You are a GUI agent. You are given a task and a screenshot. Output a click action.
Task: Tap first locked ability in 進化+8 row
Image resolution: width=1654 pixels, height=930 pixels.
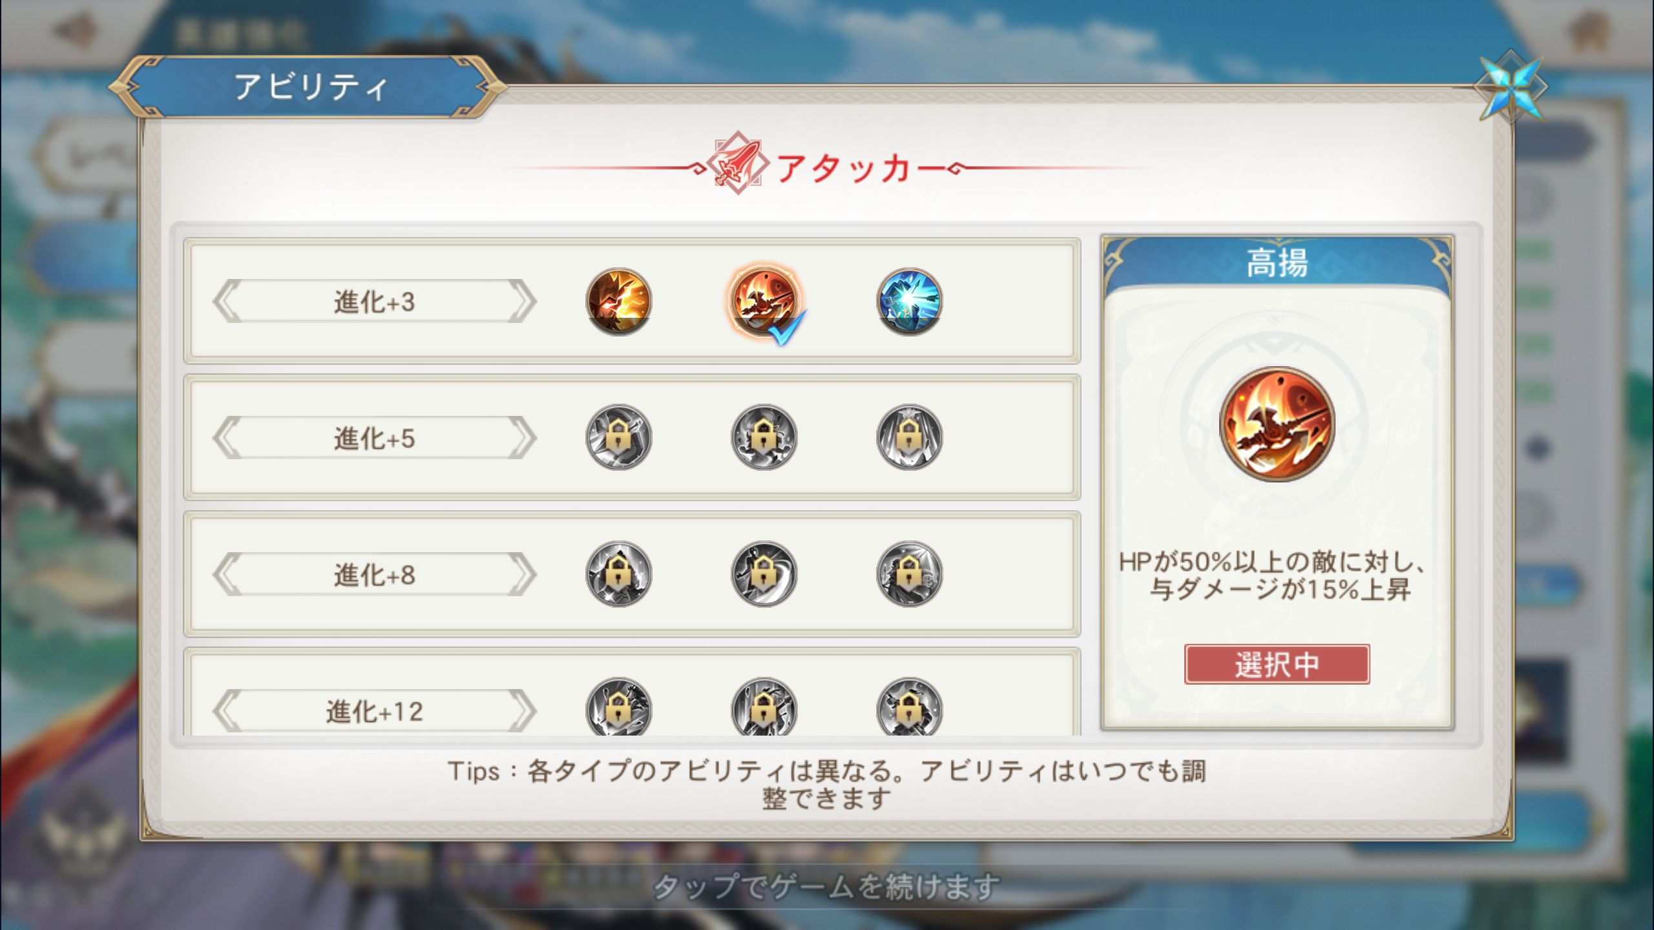click(x=618, y=574)
